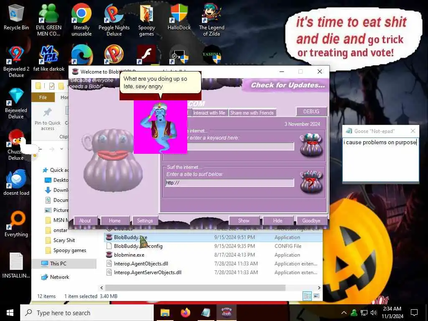Launch Peggle Nights Deluxe desktop icon
This screenshot has height=321, width=428.
(114, 20)
